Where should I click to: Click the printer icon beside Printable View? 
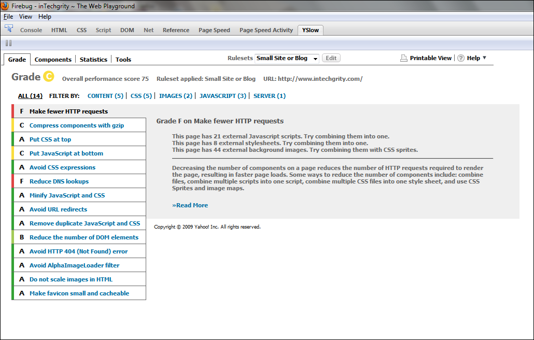pyautogui.click(x=403, y=58)
